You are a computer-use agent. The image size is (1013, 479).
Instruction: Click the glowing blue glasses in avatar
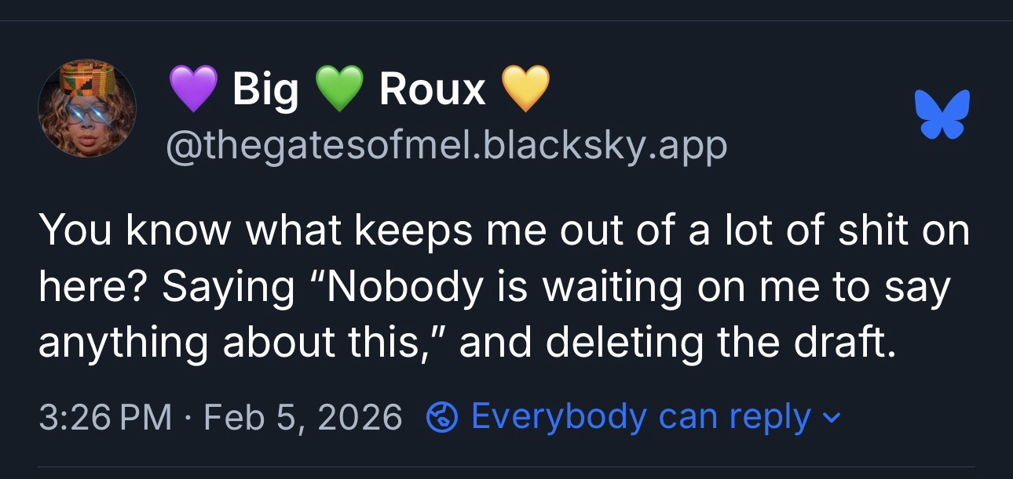point(87,115)
